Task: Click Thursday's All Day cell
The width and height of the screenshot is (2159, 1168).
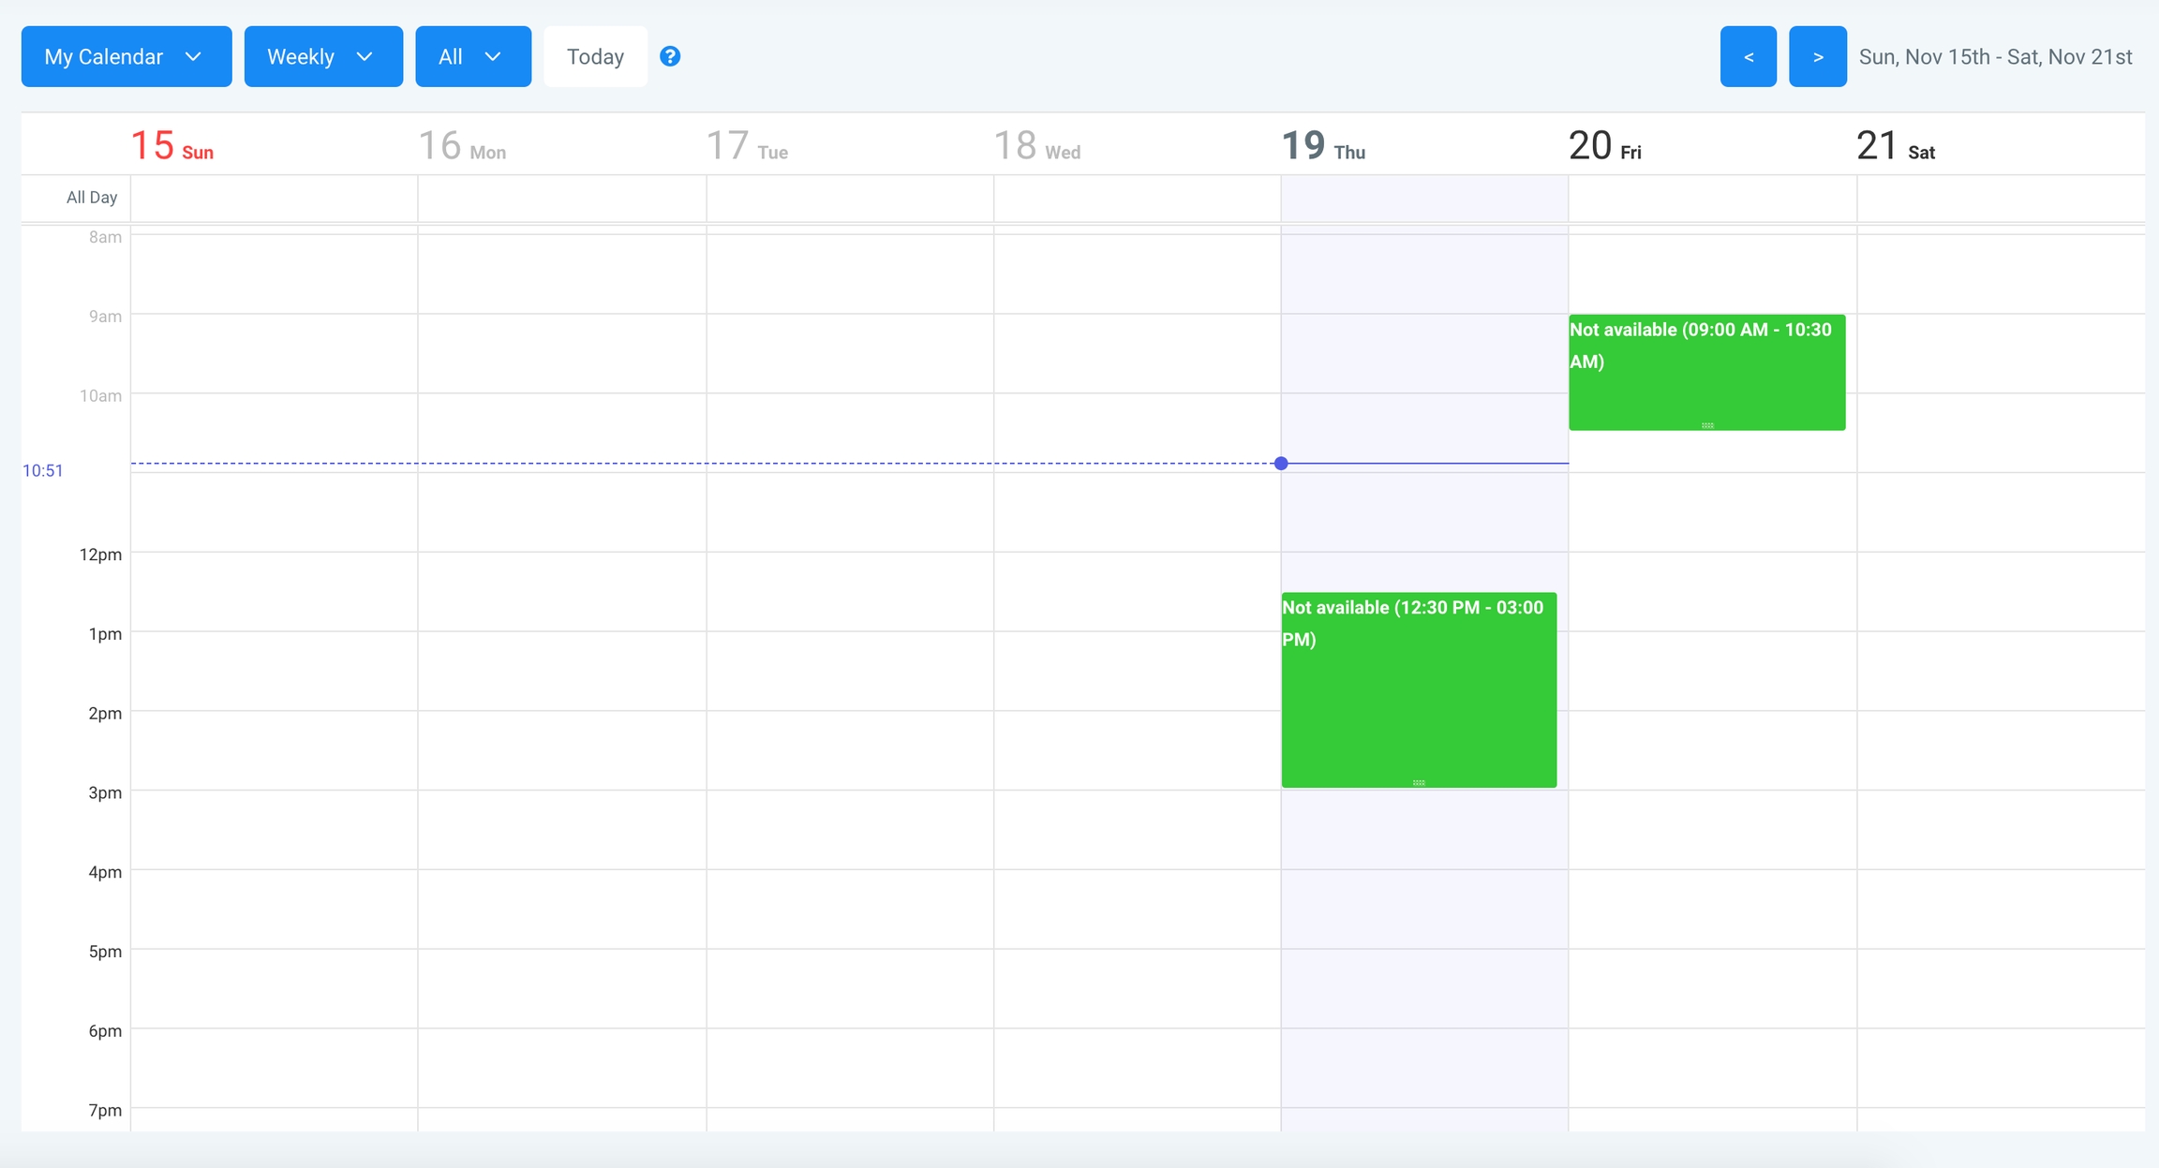Action: tap(1423, 198)
